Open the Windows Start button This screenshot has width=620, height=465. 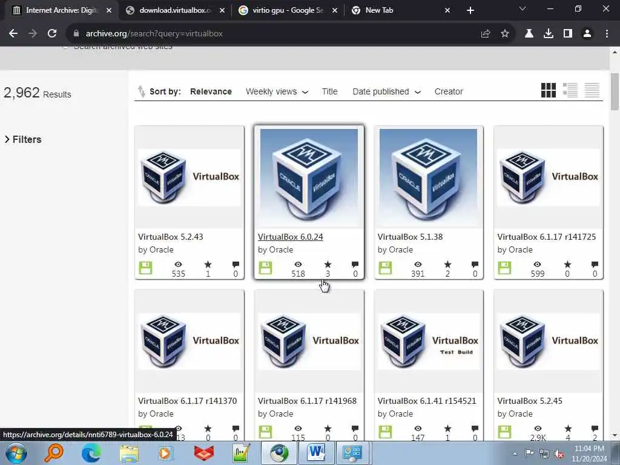[x=16, y=453]
